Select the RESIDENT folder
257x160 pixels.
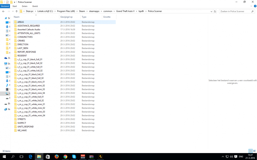(x=22, y=56)
